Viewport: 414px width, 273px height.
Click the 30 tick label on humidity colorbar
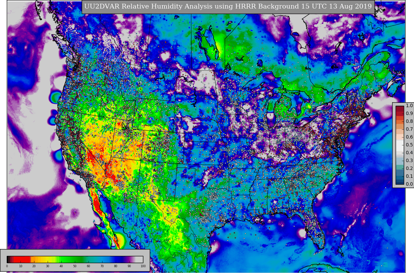point(48,266)
